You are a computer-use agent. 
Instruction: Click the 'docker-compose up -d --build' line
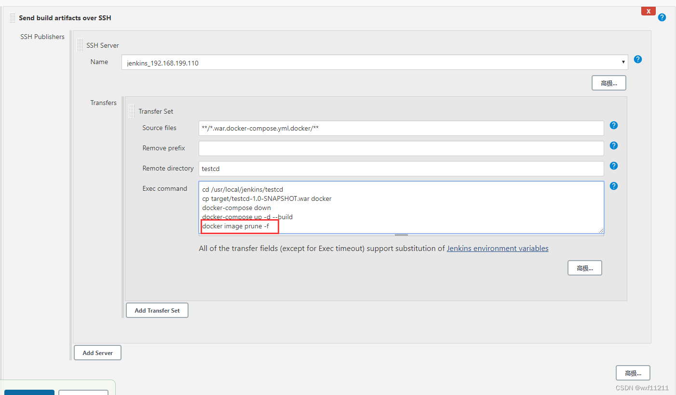247,217
